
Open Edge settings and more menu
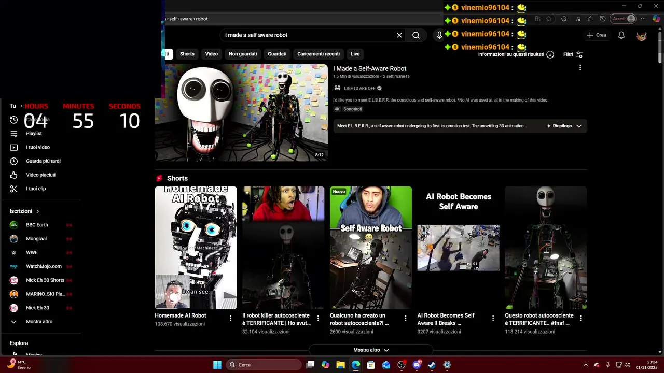point(643,19)
